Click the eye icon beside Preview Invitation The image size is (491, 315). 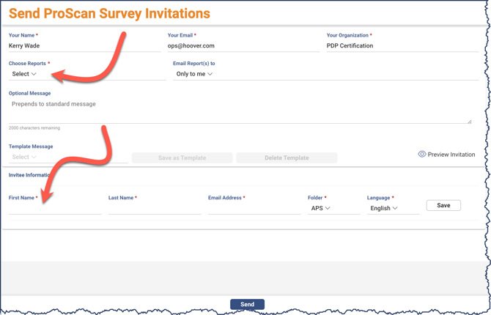click(422, 155)
